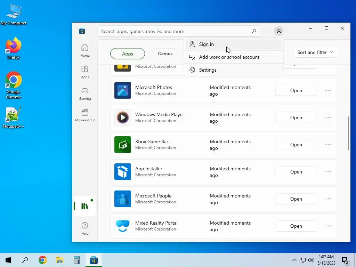This screenshot has width=356, height=267.
Task: Open Settings from the account menu
Action: 234,70
